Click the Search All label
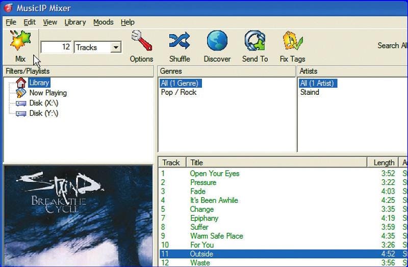Image resolution: width=408 pixels, height=267 pixels. click(x=393, y=45)
